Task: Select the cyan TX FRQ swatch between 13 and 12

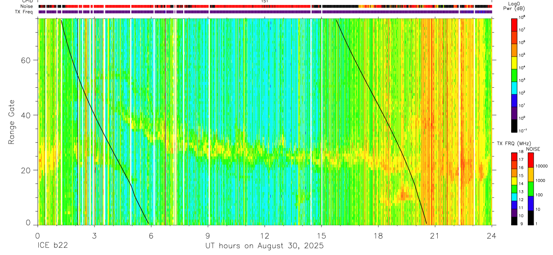Action: click(514, 197)
